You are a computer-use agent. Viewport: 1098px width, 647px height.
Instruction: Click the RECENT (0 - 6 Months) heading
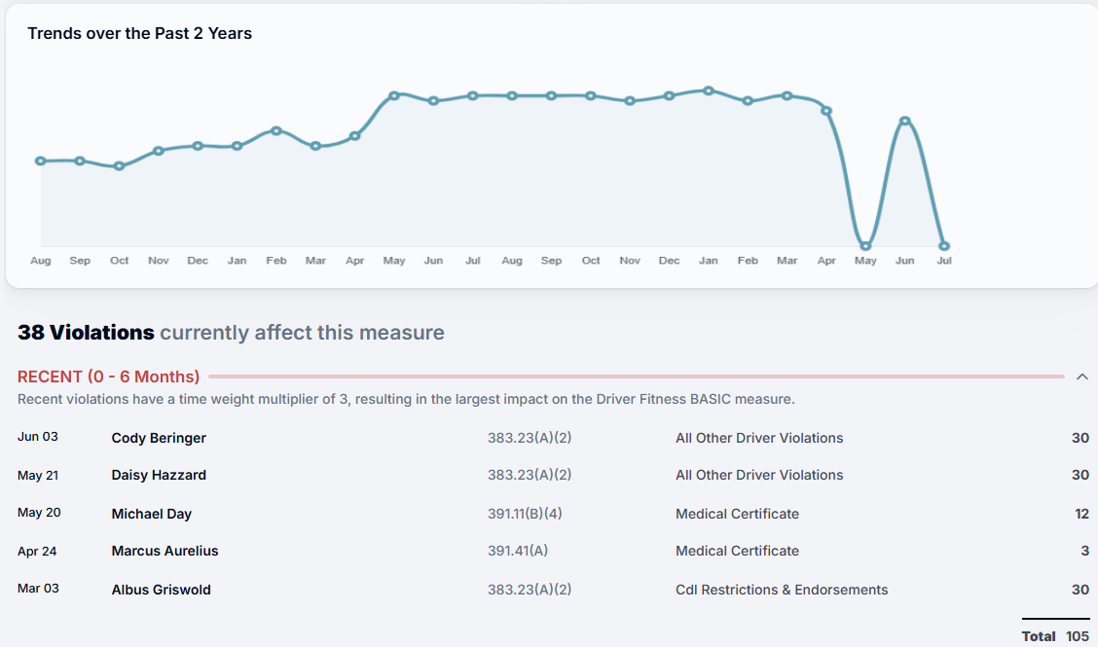click(108, 377)
